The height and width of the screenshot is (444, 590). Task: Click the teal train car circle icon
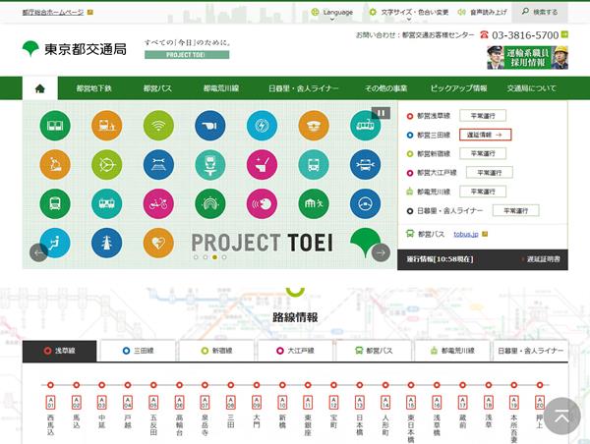pyautogui.click(x=107, y=203)
